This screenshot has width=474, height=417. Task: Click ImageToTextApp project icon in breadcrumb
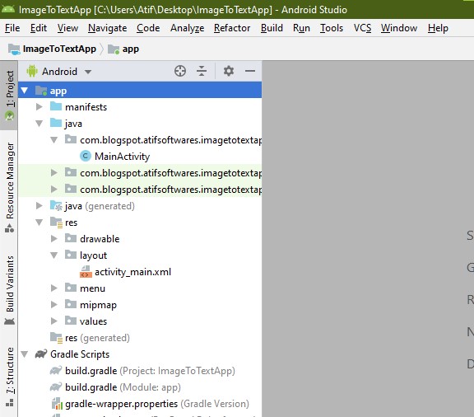tap(14, 49)
